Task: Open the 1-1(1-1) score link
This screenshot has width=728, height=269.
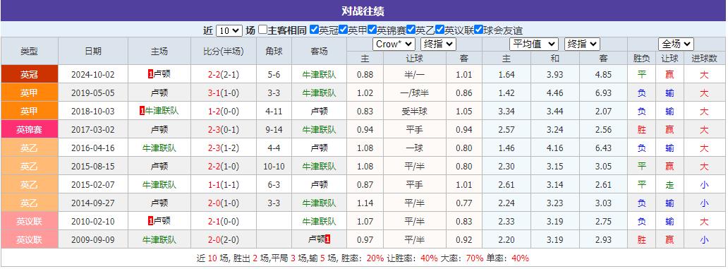Action: [x=224, y=185]
